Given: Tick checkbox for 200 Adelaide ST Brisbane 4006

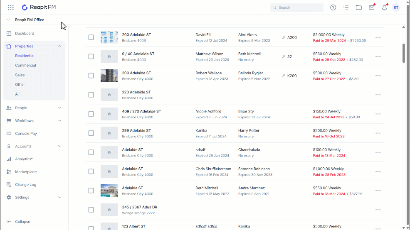Looking at the screenshot, I should 91,37.
